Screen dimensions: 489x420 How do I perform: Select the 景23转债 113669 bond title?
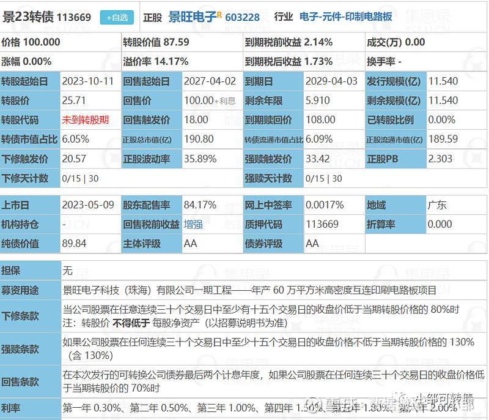tap(47, 17)
